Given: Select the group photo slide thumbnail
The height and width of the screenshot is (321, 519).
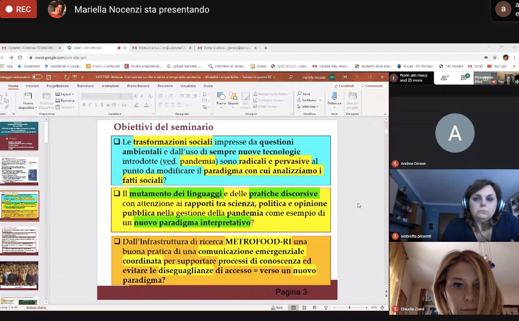Looking at the screenshot, I should pos(19,275).
